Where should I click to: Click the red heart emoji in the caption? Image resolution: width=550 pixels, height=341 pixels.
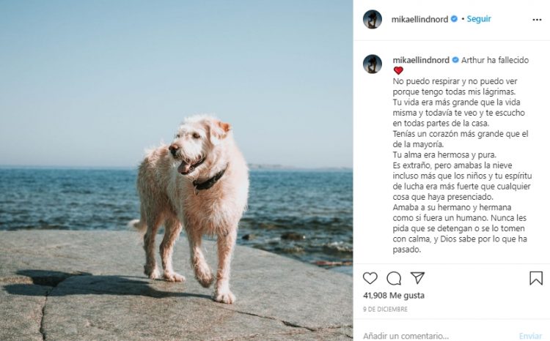398,71
